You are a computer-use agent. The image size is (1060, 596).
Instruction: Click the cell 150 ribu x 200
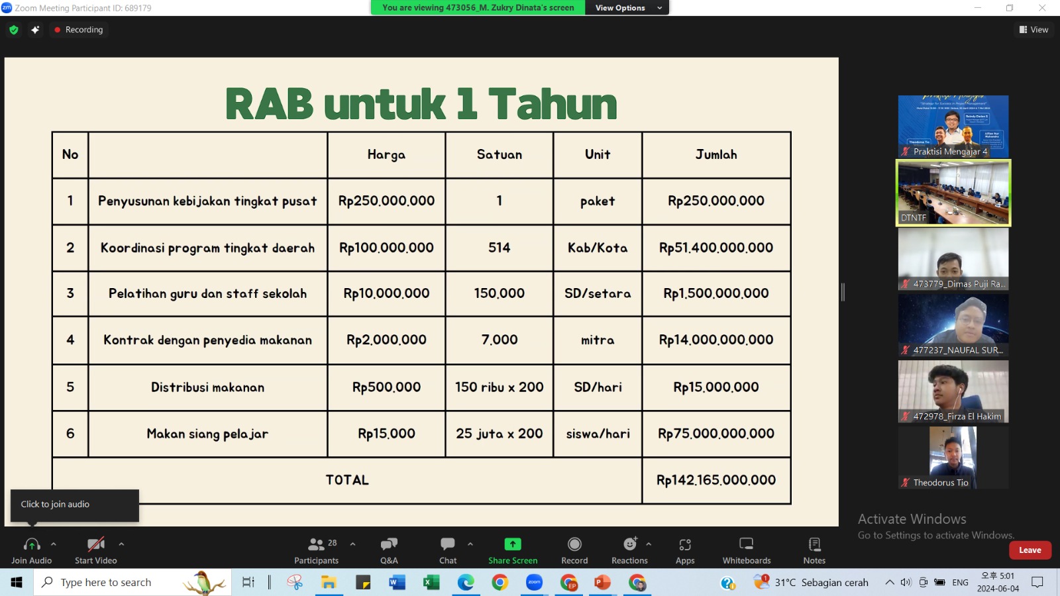click(x=500, y=387)
